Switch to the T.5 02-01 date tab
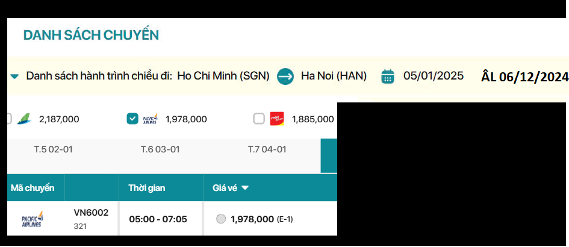The image size is (569, 247). tap(53, 149)
